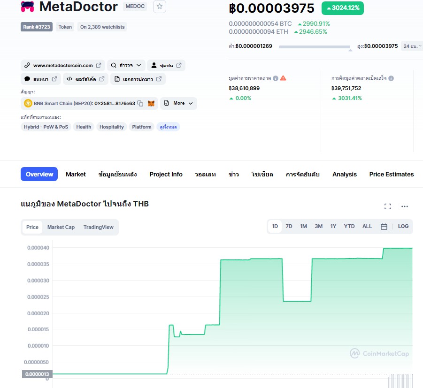
Task: Set chart range to 1D
Action: [x=275, y=226]
